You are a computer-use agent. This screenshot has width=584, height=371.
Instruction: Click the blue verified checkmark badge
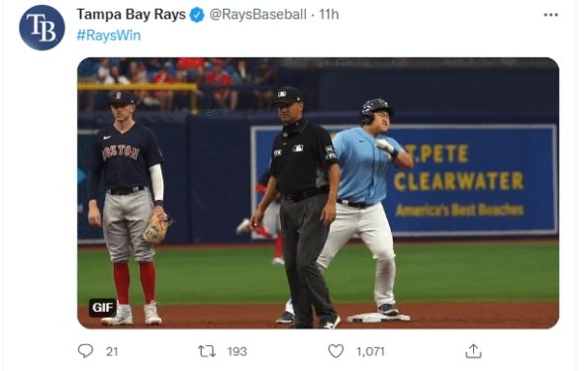click(x=197, y=15)
